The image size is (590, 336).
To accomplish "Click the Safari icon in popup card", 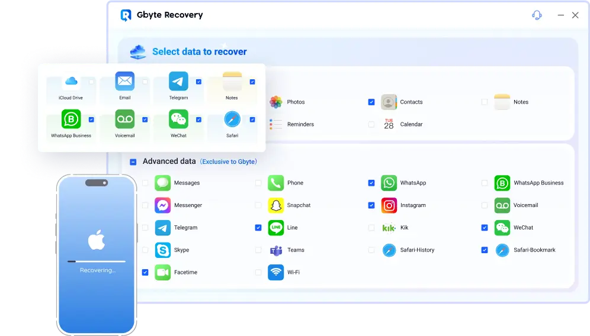I will [232, 119].
